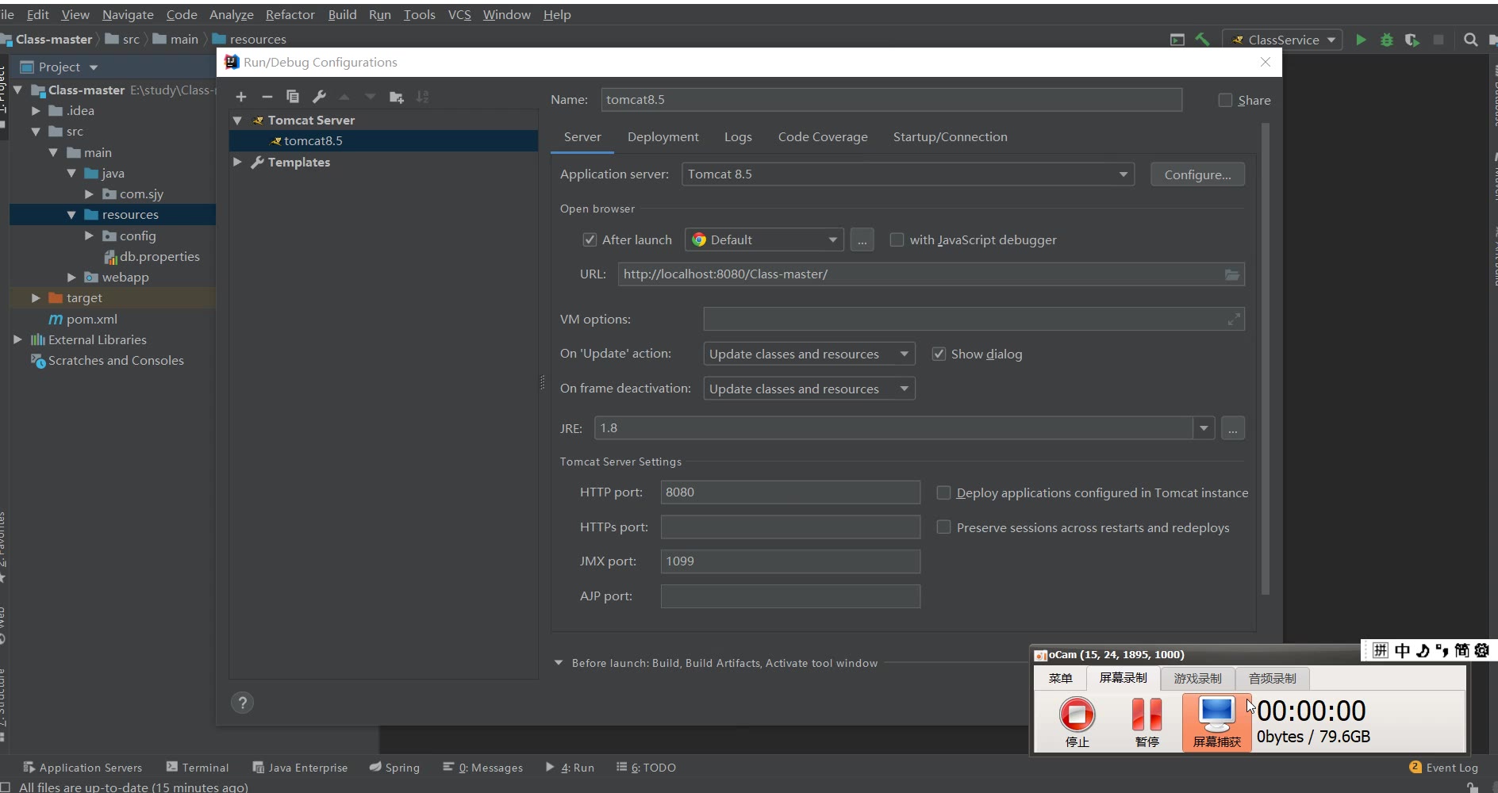Run ClassService with green play icon
This screenshot has height=793, width=1498.
(x=1362, y=40)
